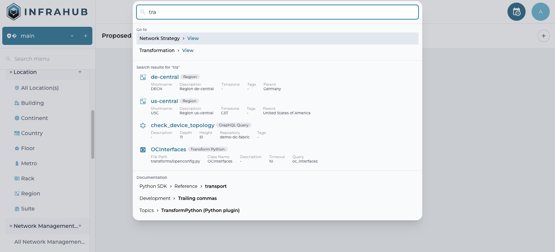Click the sidebar vertical scrollbar
This screenshot has width=555, height=252.
(93, 134)
